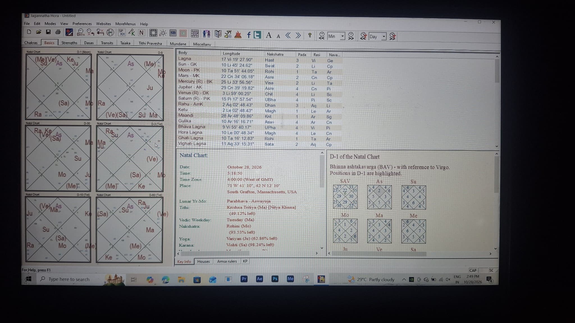Open Photoshop from the taskbar
The width and height of the screenshot is (575, 323).
[275, 279]
